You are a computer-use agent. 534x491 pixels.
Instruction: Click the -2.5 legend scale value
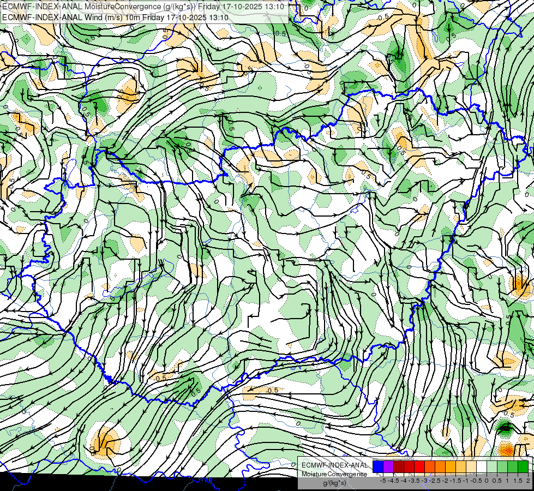[435, 481]
